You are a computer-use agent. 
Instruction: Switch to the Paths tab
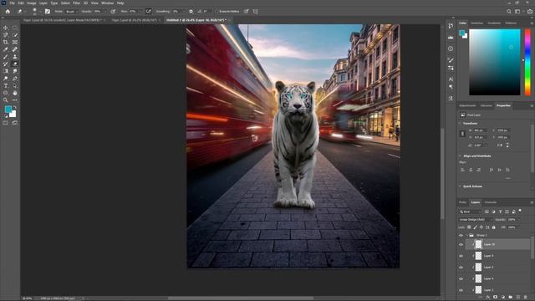point(462,202)
